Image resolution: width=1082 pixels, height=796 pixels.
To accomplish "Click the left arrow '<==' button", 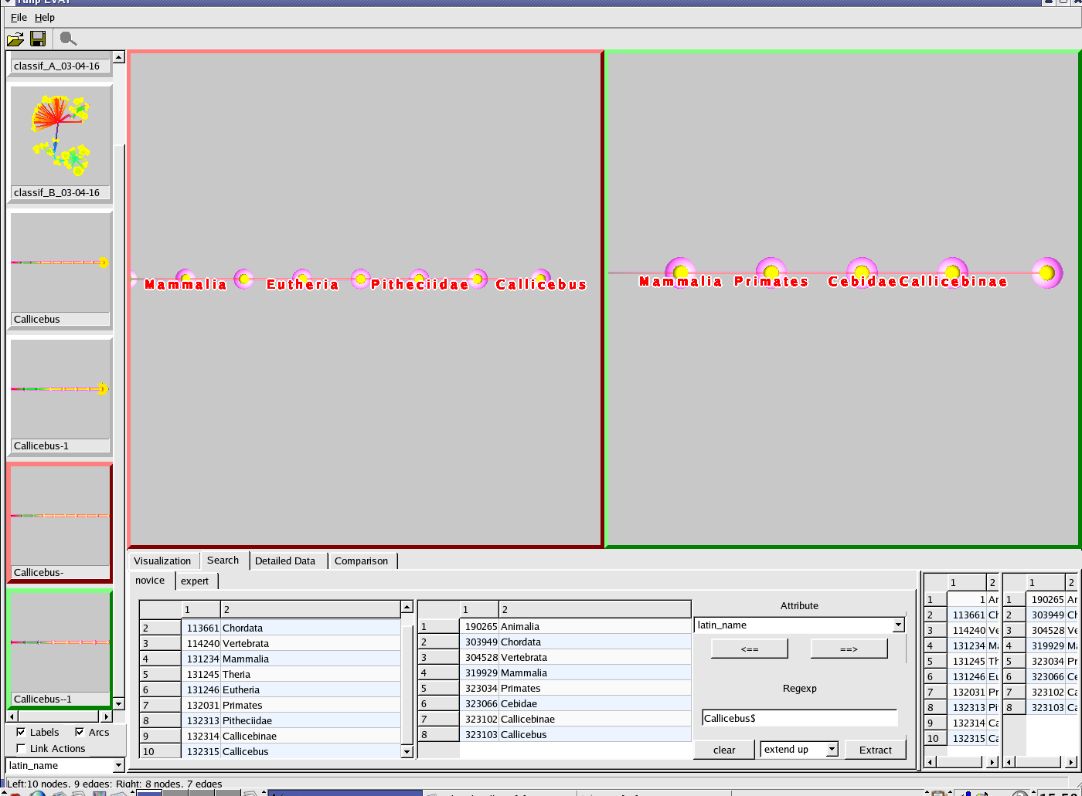I will 749,649.
